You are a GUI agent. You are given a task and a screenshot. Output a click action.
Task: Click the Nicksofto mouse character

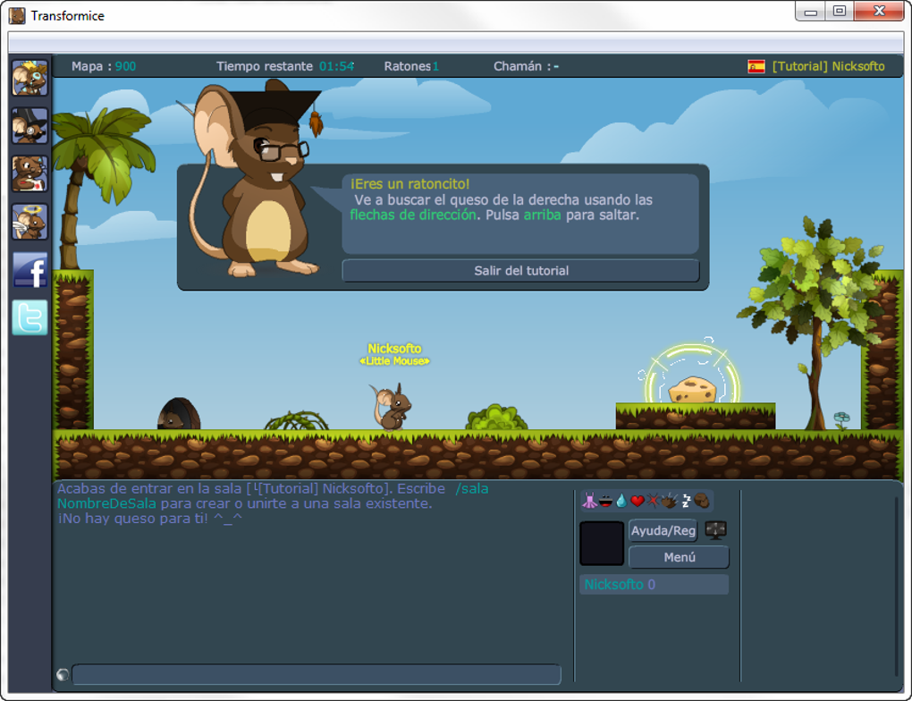tap(392, 407)
